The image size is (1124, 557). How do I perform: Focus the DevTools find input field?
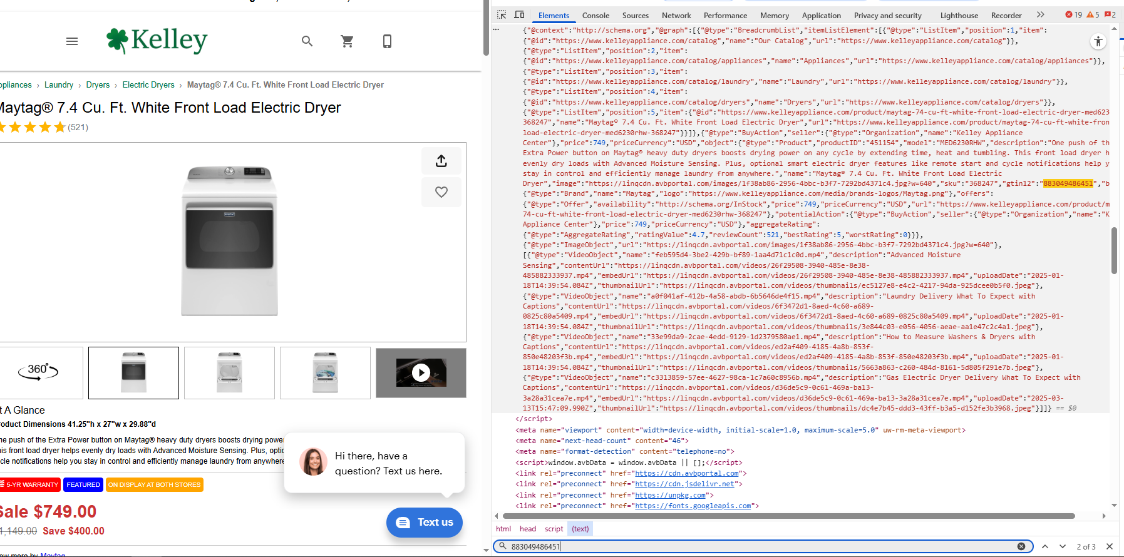(x=763, y=547)
